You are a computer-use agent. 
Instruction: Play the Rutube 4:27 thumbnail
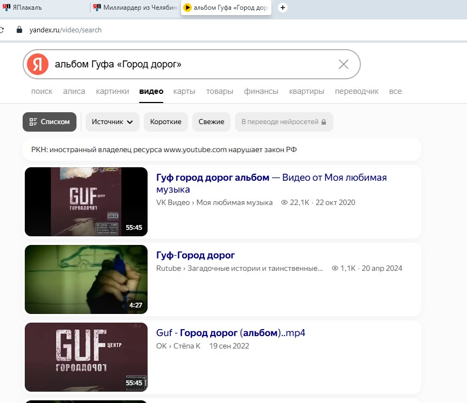86,279
